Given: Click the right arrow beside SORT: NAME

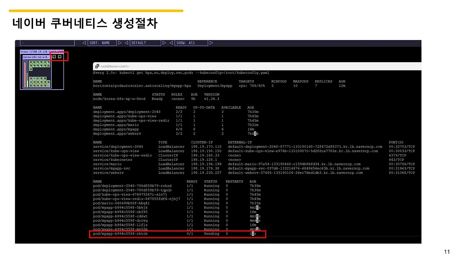Looking at the screenshot, I should (120, 43).
